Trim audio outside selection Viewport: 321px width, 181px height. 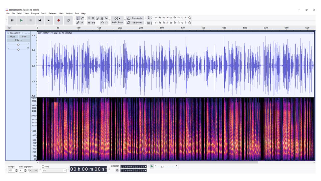[89, 22]
